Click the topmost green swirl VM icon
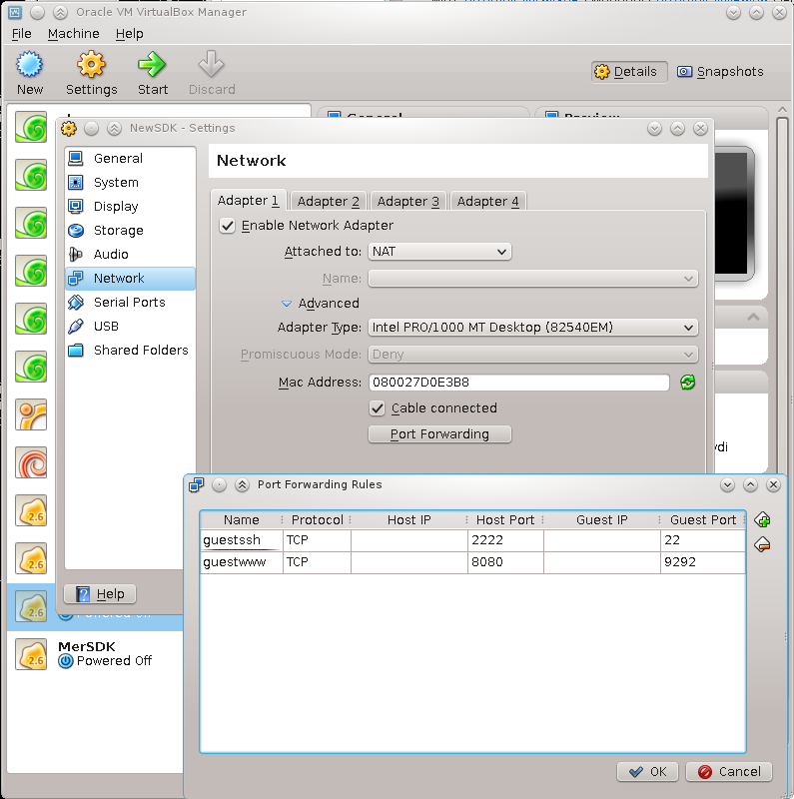 [x=31, y=128]
